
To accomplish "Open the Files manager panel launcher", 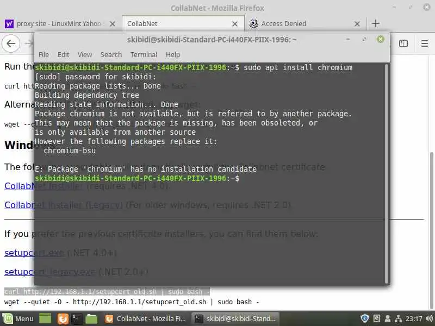I will 91,318.
